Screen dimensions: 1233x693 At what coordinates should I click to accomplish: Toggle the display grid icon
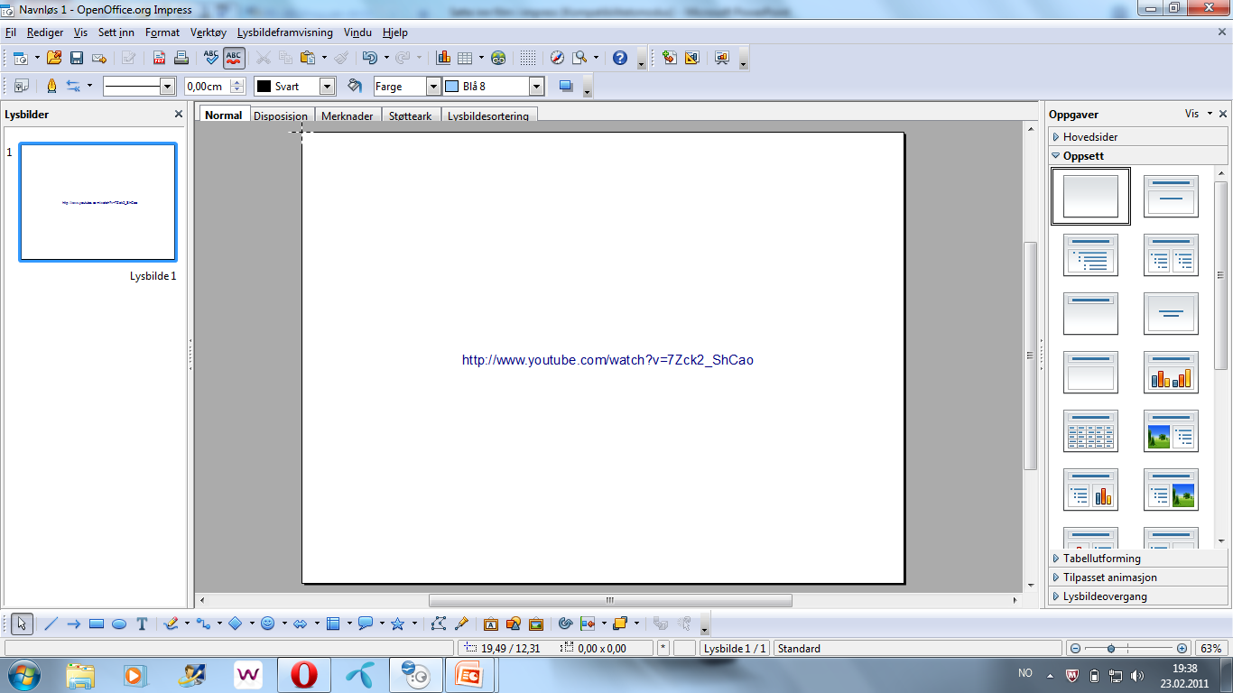pos(528,58)
